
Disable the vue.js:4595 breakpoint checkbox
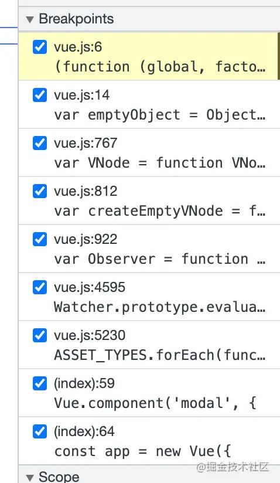click(x=40, y=287)
